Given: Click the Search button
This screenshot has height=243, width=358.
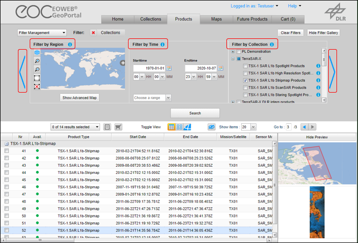Looking at the screenshot, I should tap(195, 113).
